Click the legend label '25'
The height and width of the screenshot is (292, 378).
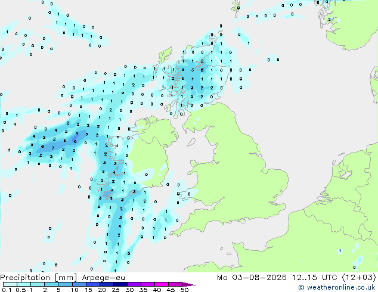tap(116, 290)
